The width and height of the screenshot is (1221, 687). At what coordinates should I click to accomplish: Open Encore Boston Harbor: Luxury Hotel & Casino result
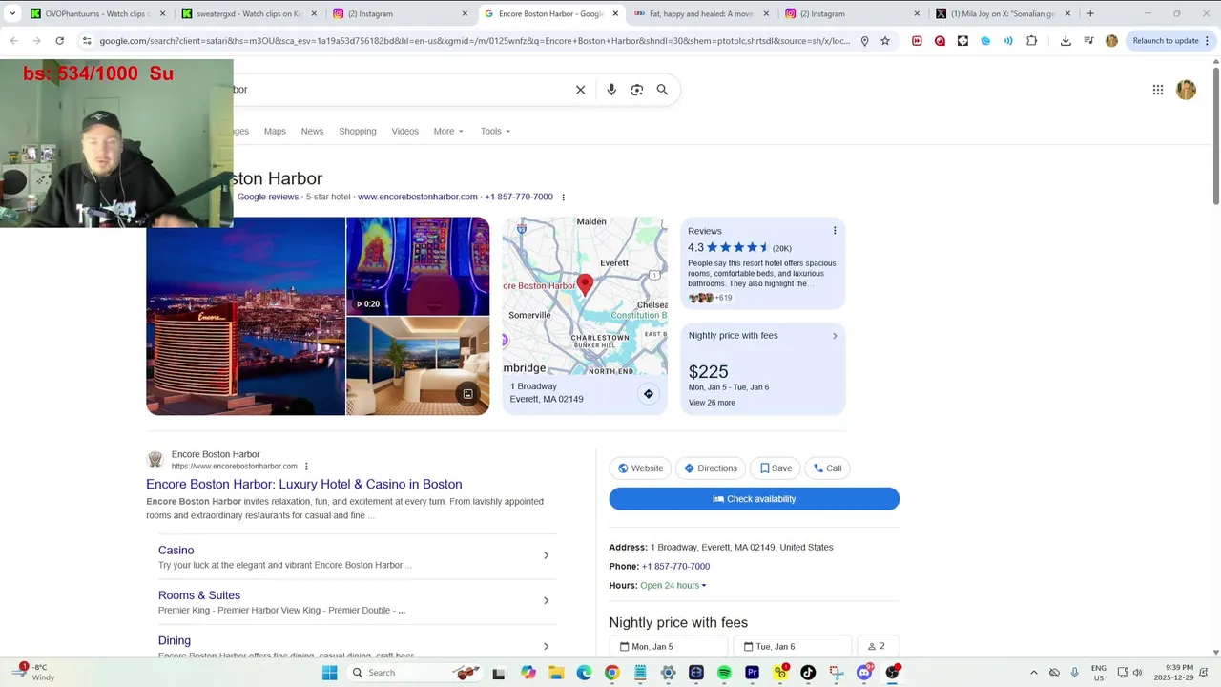pyautogui.click(x=304, y=485)
